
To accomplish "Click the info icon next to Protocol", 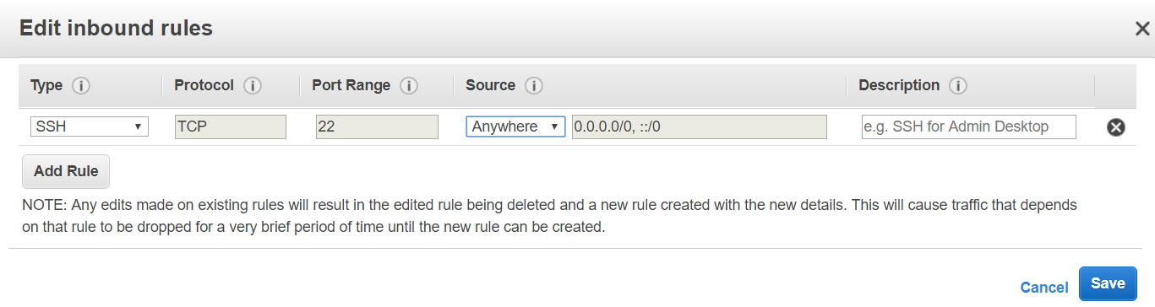I will [x=253, y=86].
